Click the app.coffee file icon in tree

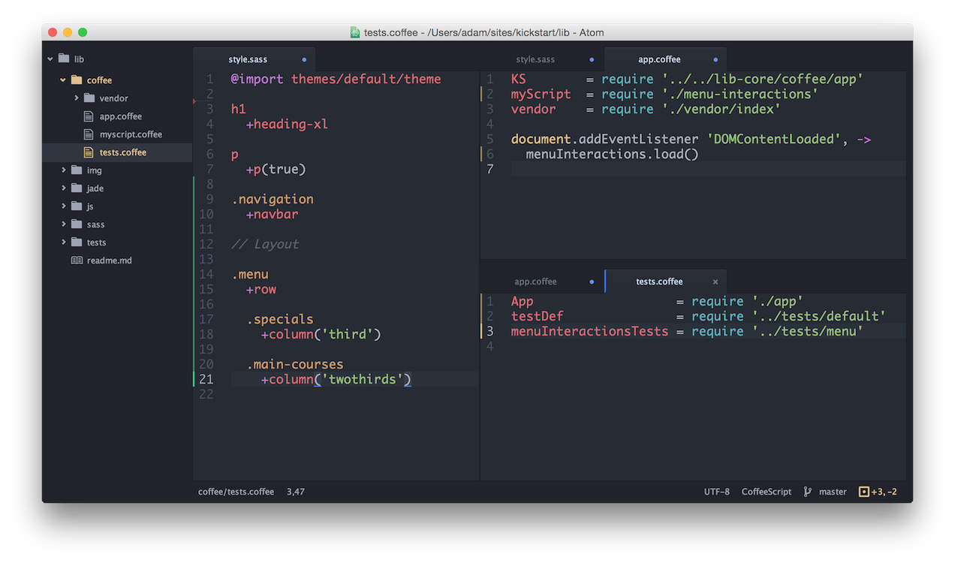pos(89,116)
